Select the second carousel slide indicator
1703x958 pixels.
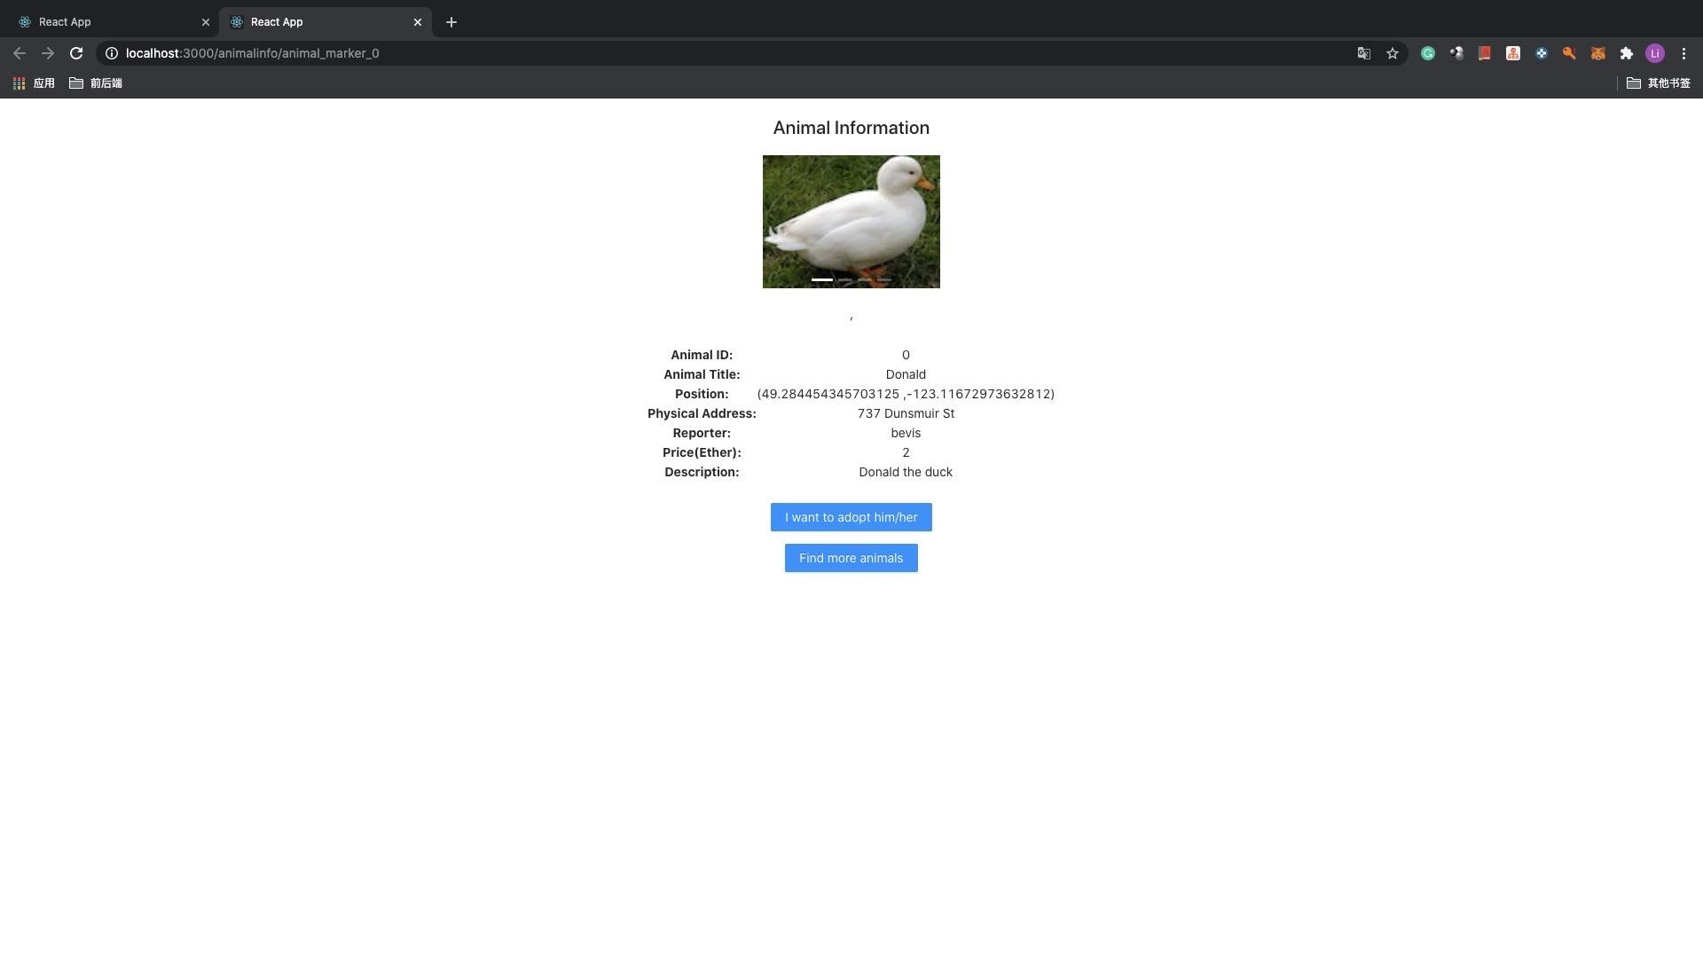pyautogui.click(x=845, y=279)
